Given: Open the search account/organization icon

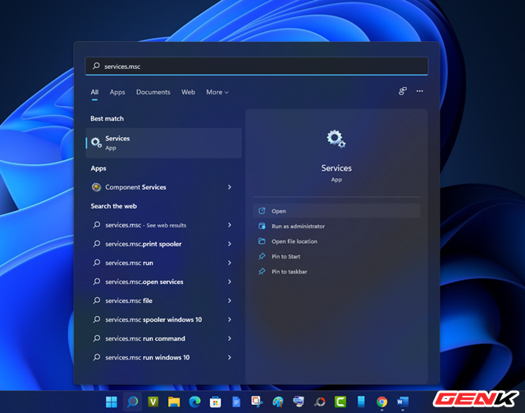Looking at the screenshot, I should 403,91.
